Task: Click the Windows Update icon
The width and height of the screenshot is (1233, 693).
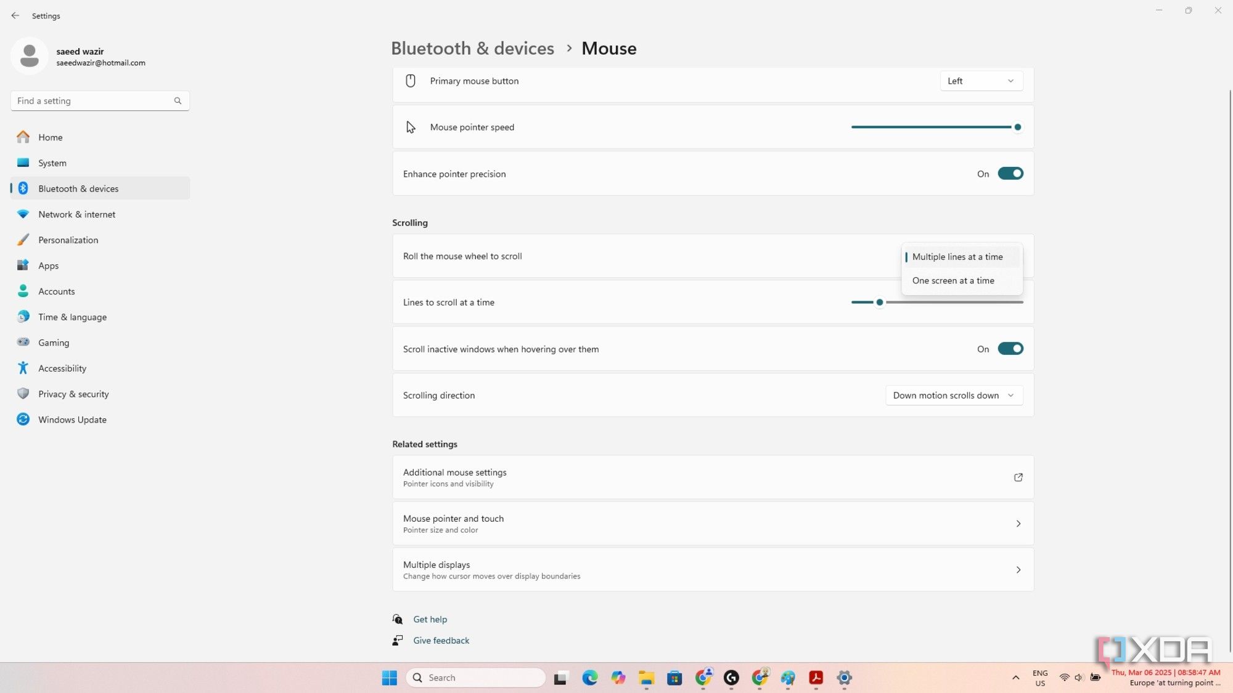Action: click(23, 419)
